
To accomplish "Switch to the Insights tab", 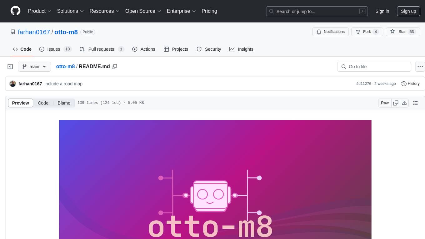I will click(241, 49).
